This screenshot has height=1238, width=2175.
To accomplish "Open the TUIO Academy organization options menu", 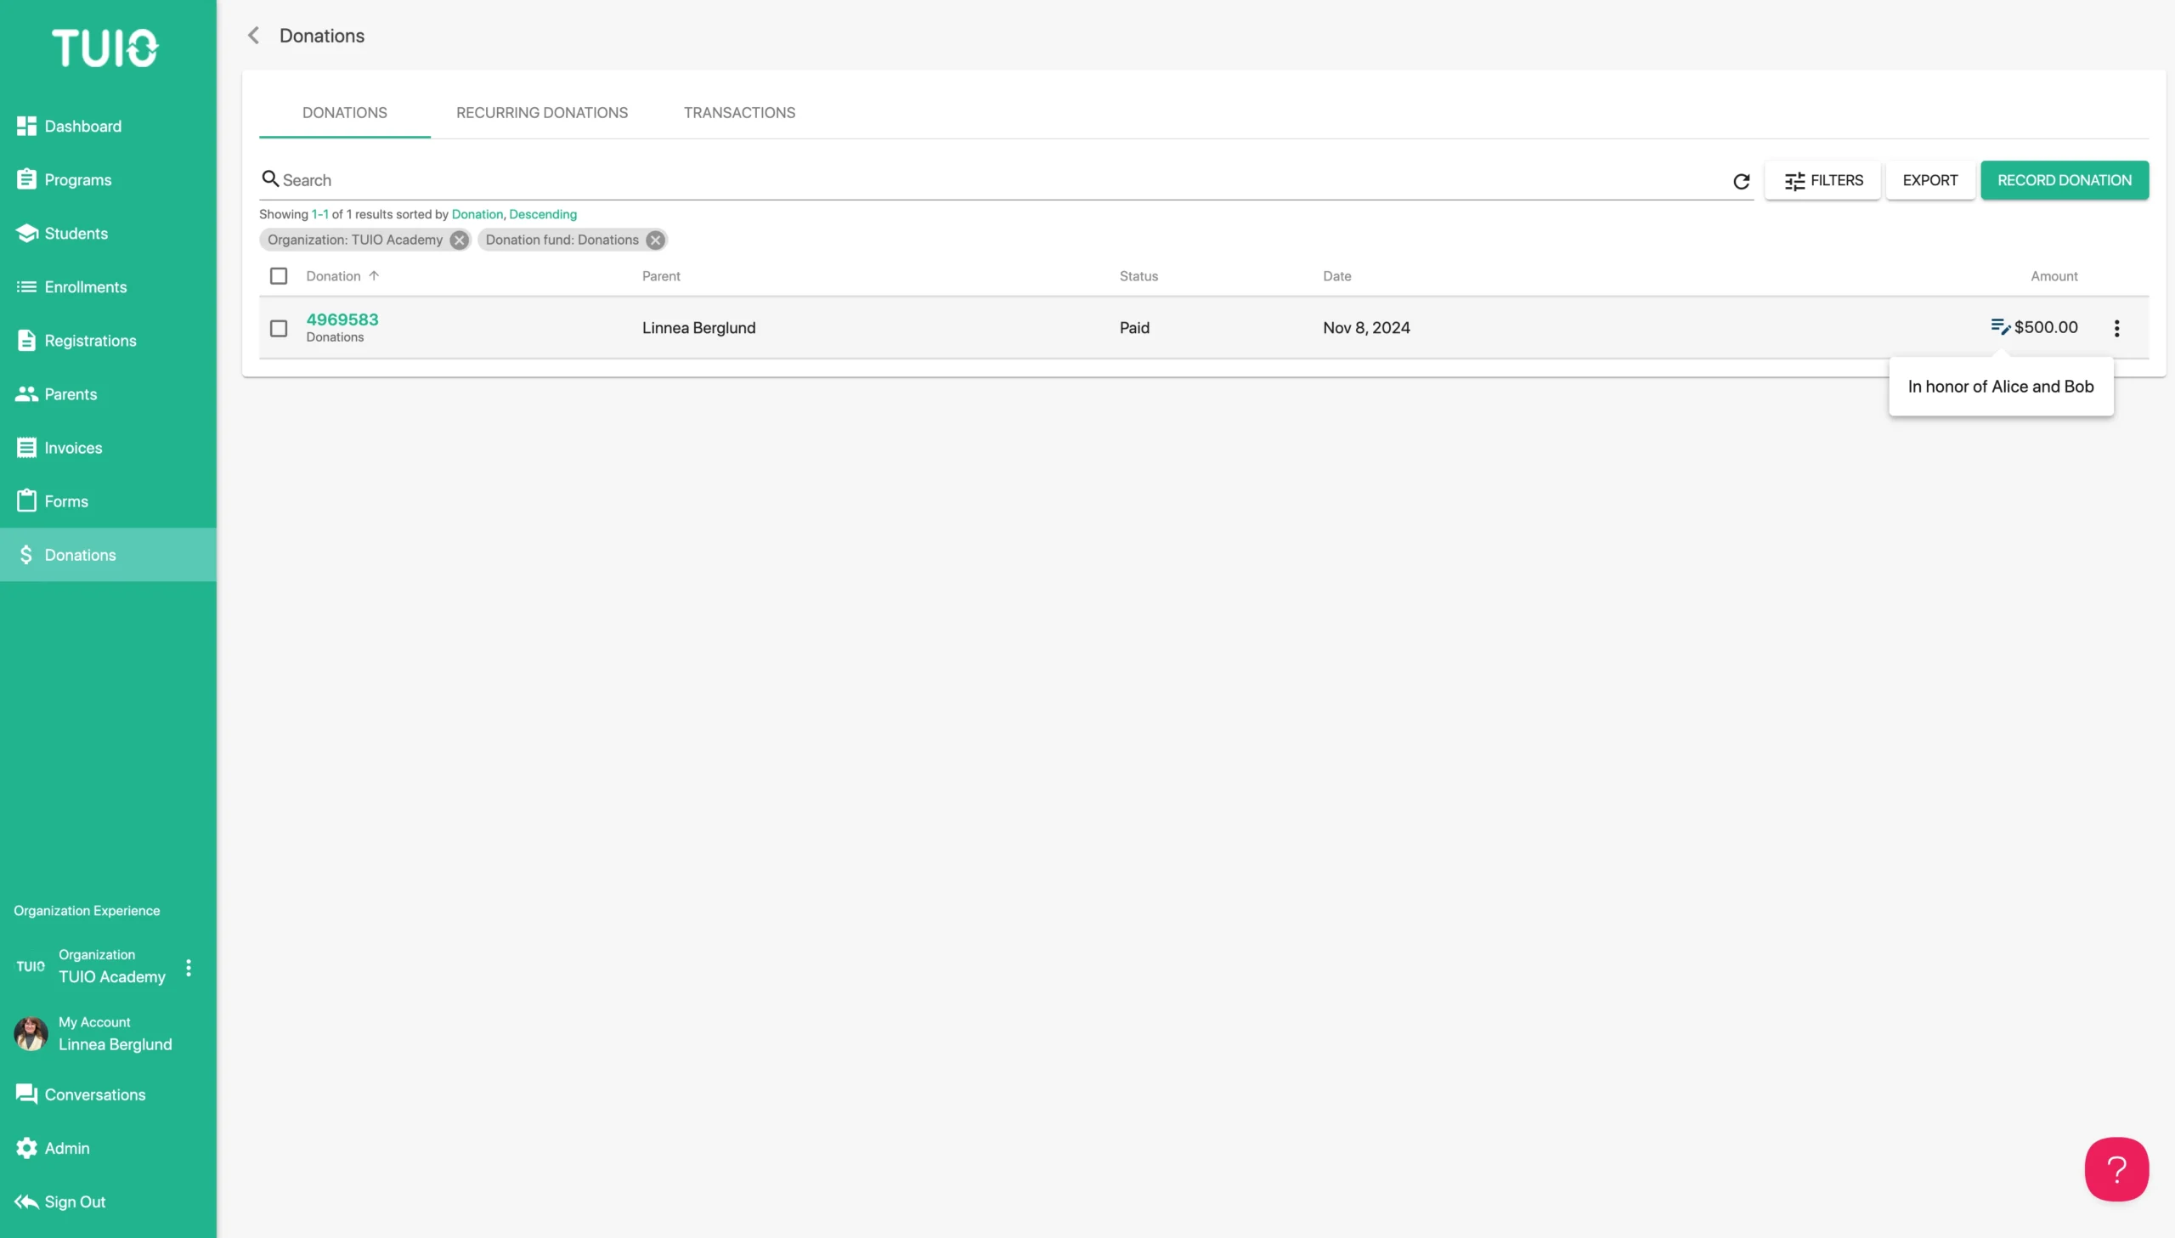I will tap(189, 967).
